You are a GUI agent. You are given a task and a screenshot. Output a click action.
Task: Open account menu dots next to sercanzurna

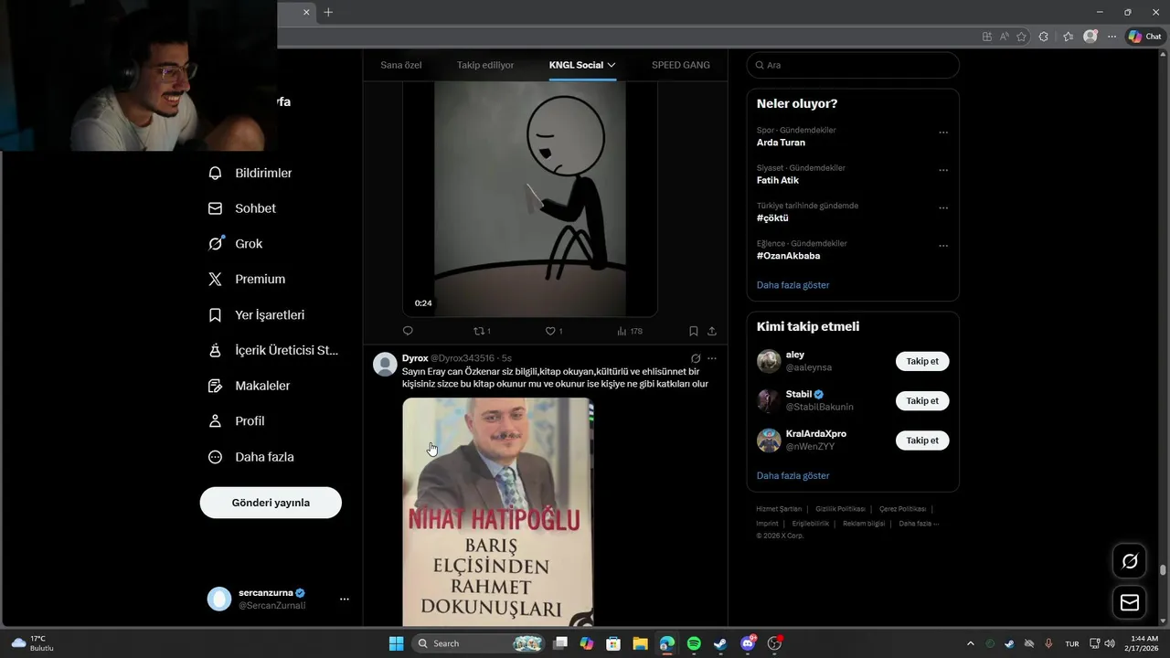345,599
